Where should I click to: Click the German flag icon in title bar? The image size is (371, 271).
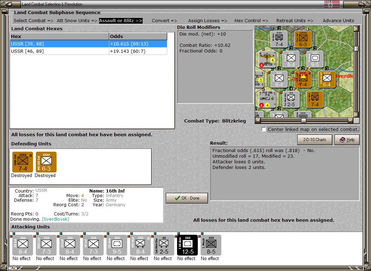click(332, 4)
